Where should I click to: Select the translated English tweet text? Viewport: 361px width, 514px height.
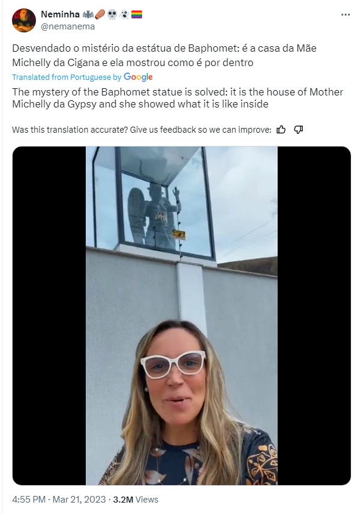pos(178,98)
